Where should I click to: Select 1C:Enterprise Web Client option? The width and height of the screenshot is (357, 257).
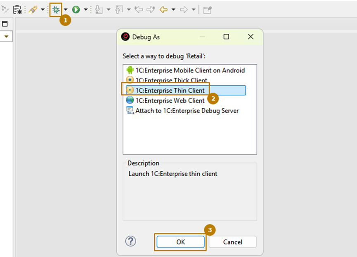tap(170, 100)
